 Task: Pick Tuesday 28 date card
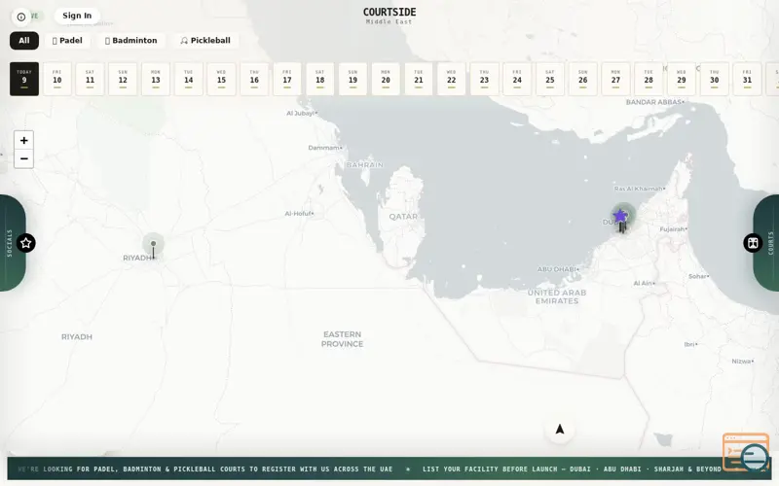click(x=649, y=79)
